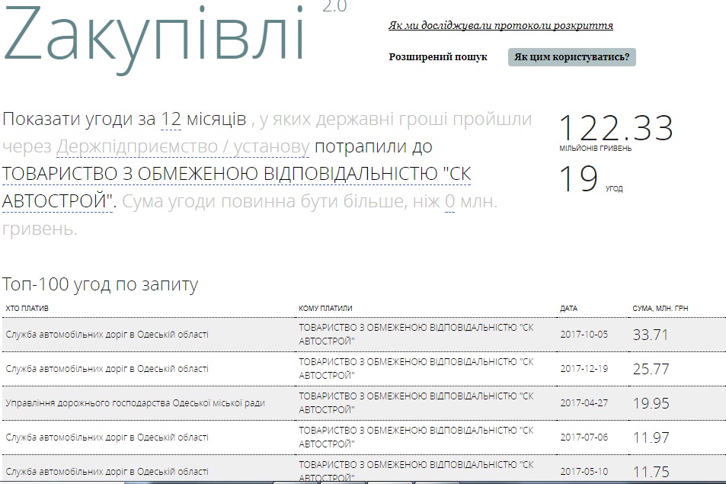Click the 122.33 million total figure

coord(616,128)
